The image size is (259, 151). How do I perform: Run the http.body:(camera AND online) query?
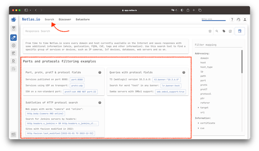point(45,114)
